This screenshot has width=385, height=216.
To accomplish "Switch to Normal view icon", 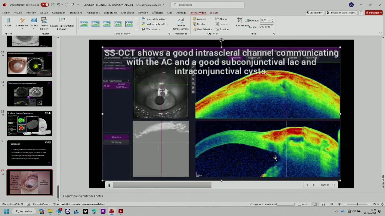I will (315, 204).
